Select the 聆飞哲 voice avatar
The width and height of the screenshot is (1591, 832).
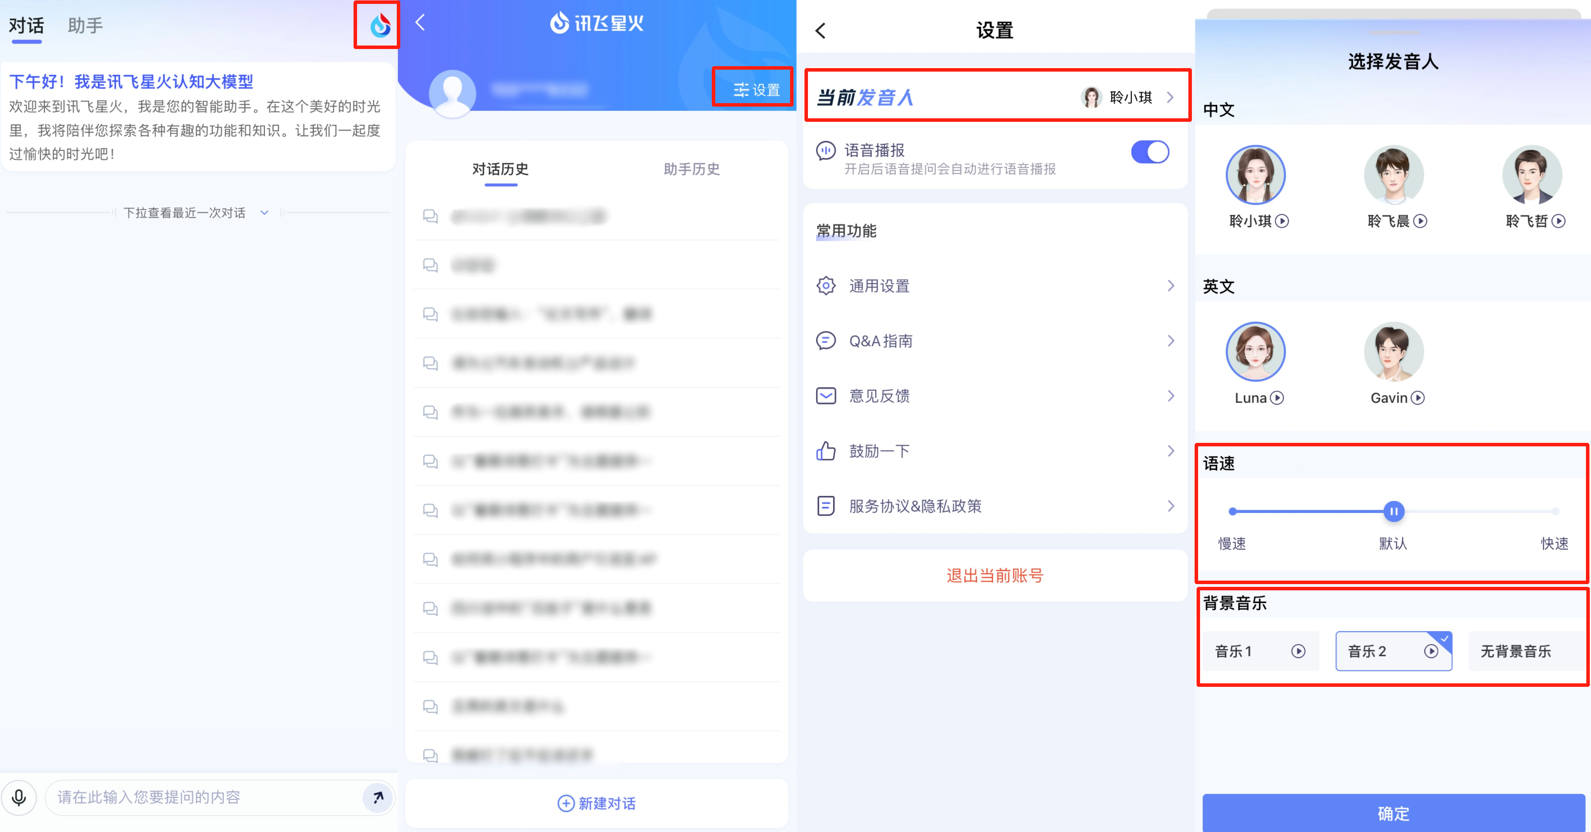click(x=1532, y=175)
